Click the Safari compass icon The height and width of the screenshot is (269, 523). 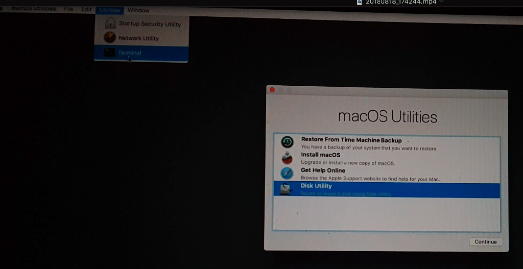pyautogui.click(x=287, y=174)
